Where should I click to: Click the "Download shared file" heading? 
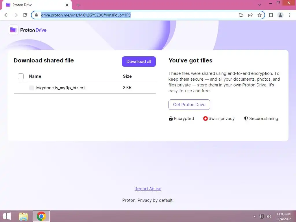44,60
